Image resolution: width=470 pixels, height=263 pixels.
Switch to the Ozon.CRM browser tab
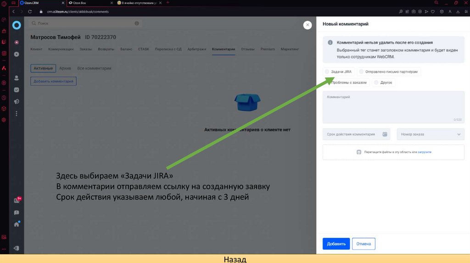tap(42, 3)
